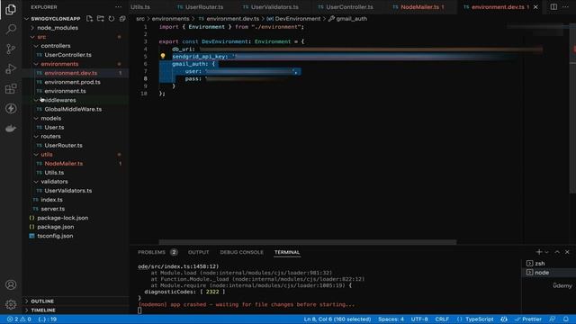Click the feedback icon in status bar
Image resolution: width=576 pixels, height=324 pixels.
[x=552, y=319]
